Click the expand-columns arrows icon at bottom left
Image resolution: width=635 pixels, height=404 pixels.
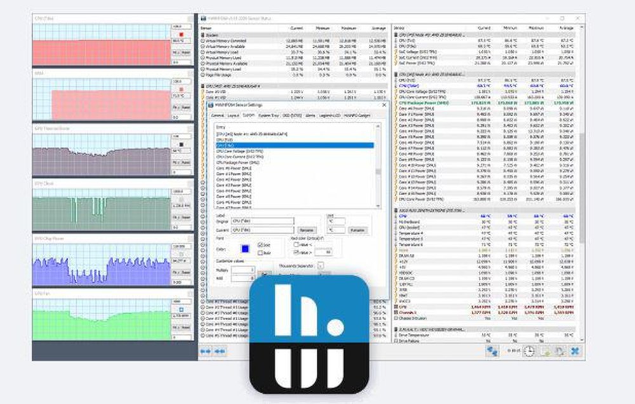pyautogui.click(x=206, y=351)
